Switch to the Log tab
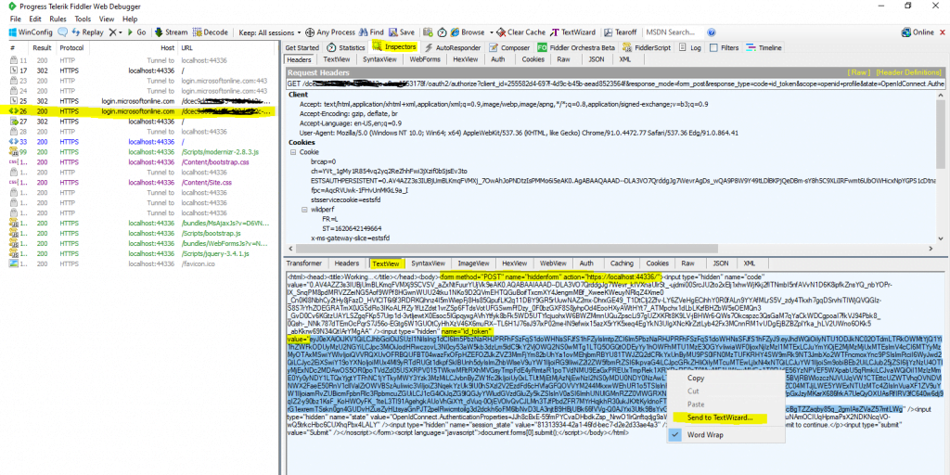950x475 pixels. point(690,47)
